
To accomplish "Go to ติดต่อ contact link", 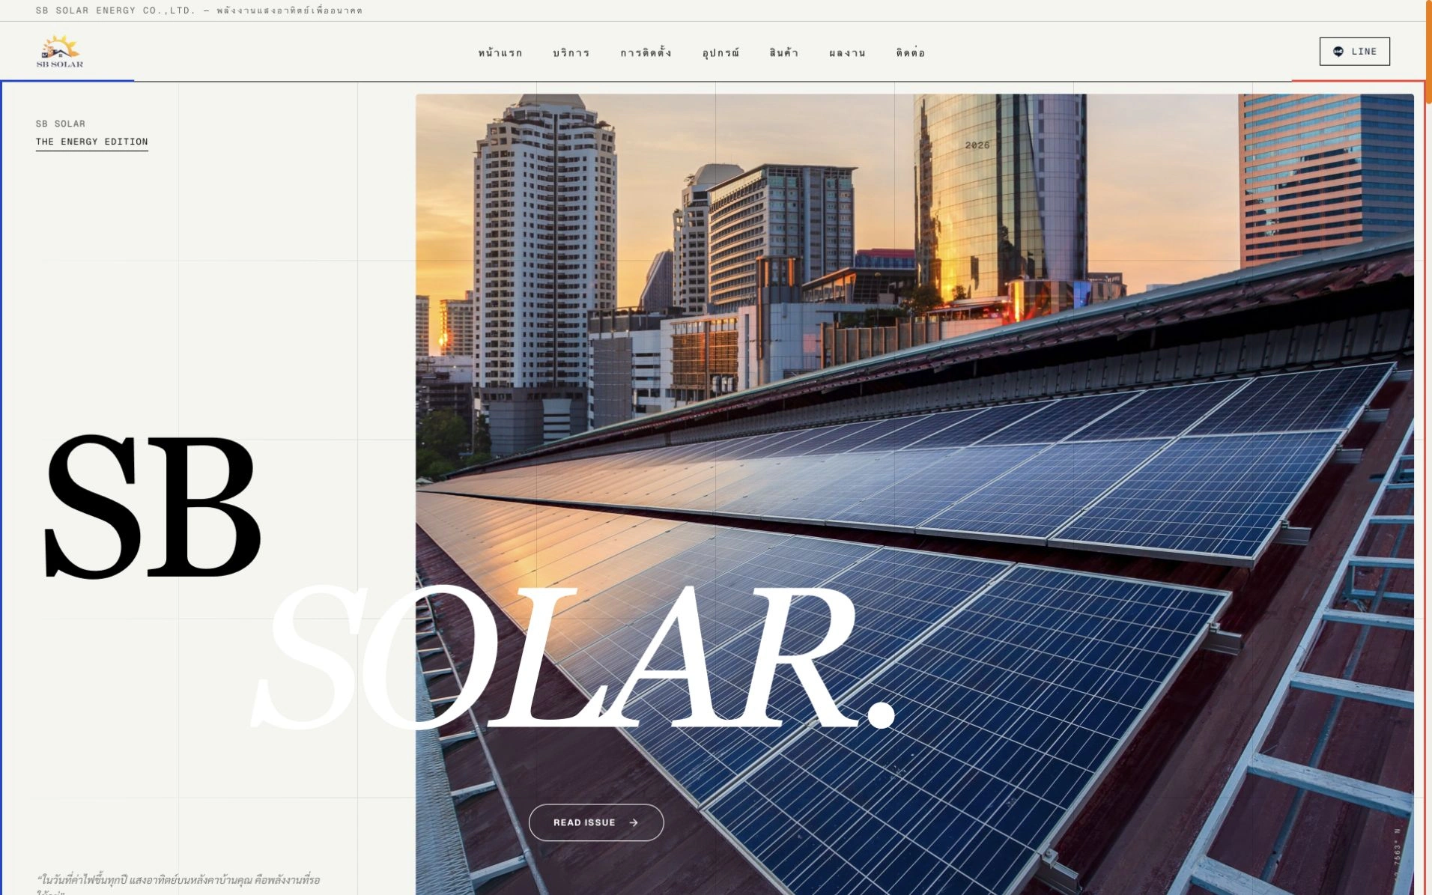I will pyautogui.click(x=911, y=52).
